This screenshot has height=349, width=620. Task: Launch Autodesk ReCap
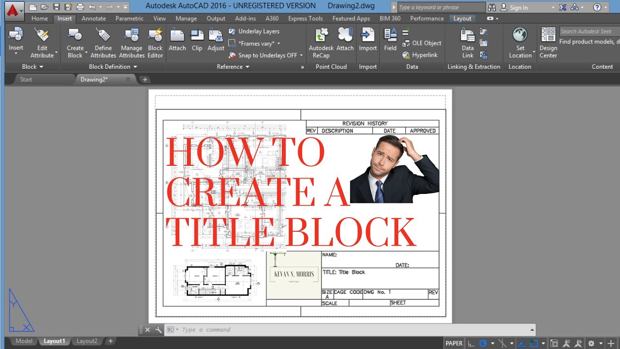tap(321, 43)
